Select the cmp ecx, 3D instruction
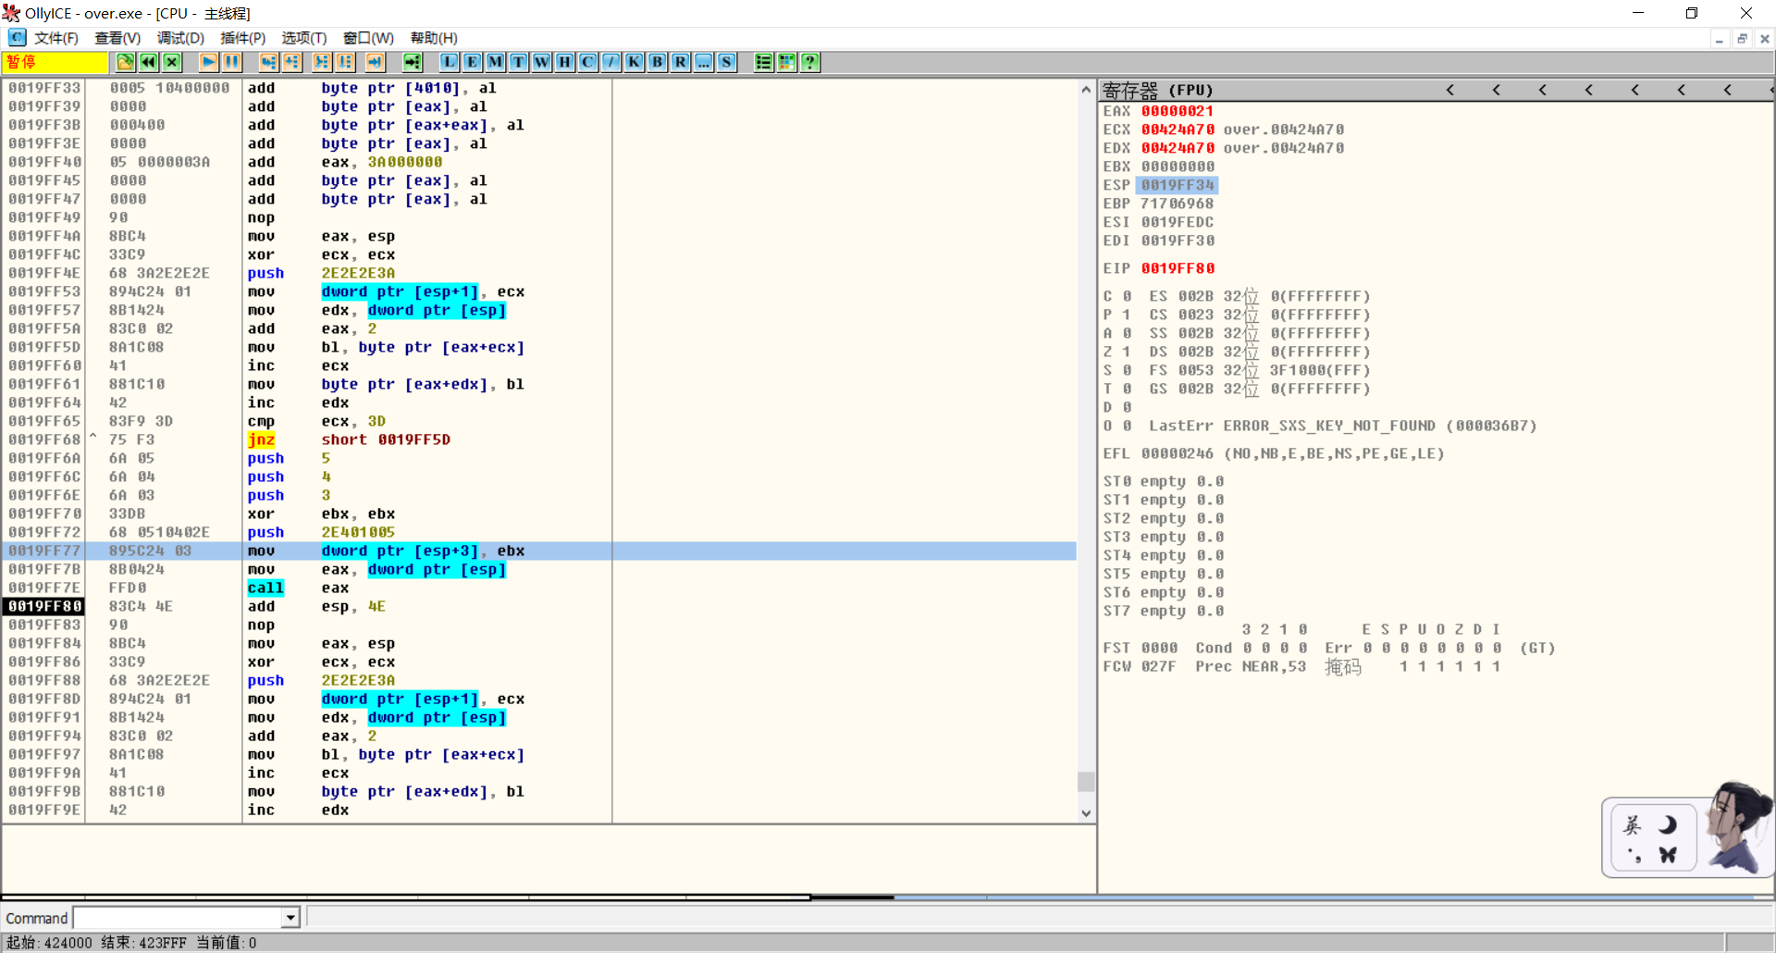Viewport: 1776px width, 953px height. coord(539,421)
